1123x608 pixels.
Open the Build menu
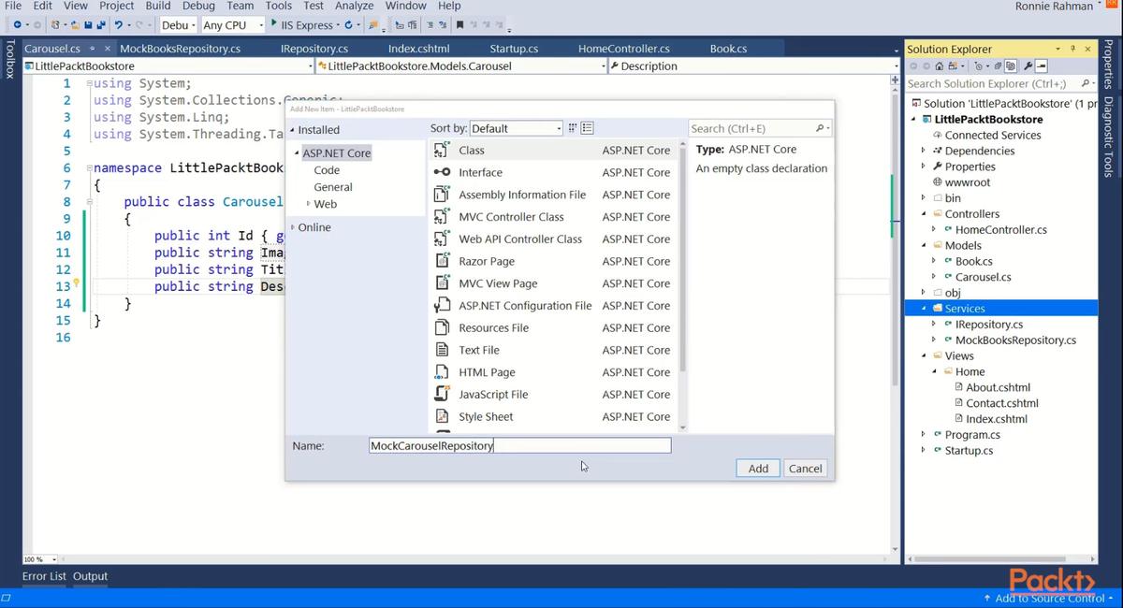[158, 6]
